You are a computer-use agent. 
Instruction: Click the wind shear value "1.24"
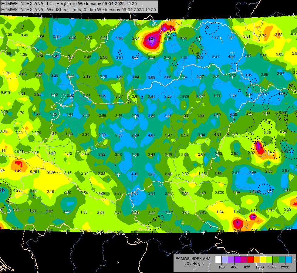(184, 77)
